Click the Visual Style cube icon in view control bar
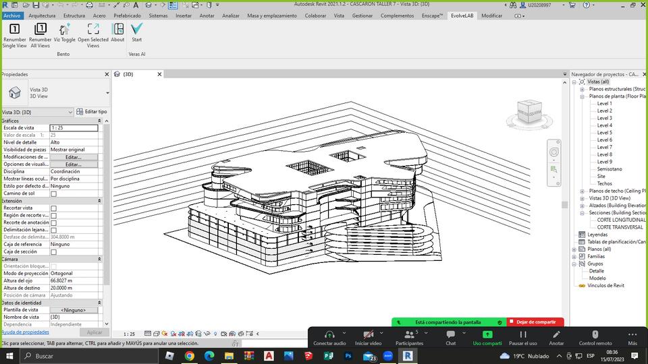 (156, 334)
